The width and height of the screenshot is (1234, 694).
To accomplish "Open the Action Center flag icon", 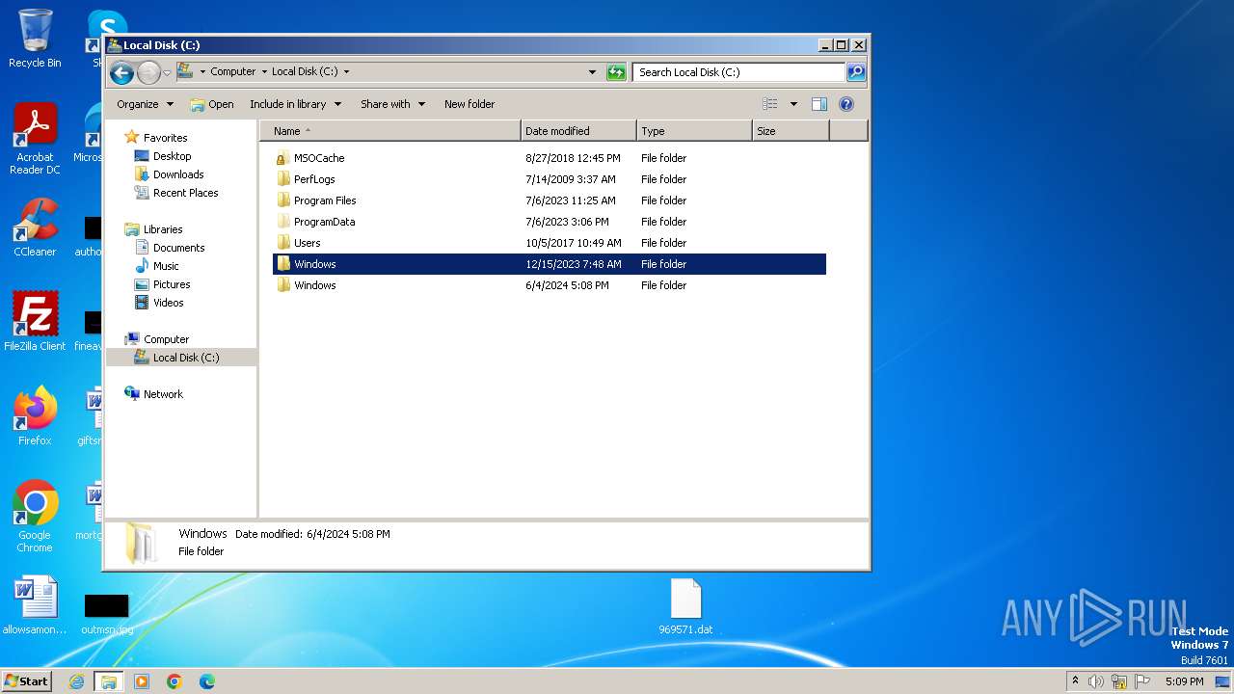I will coord(1142,681).
